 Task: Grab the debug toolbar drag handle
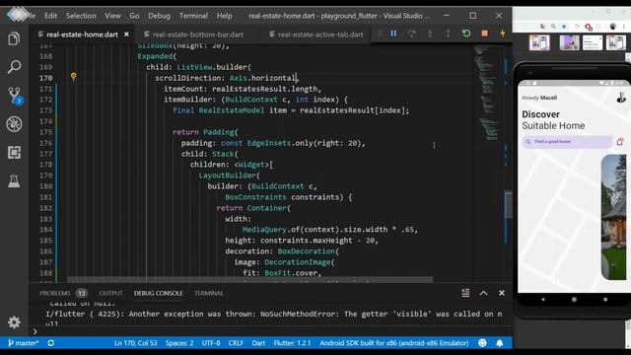coord(380,34)
